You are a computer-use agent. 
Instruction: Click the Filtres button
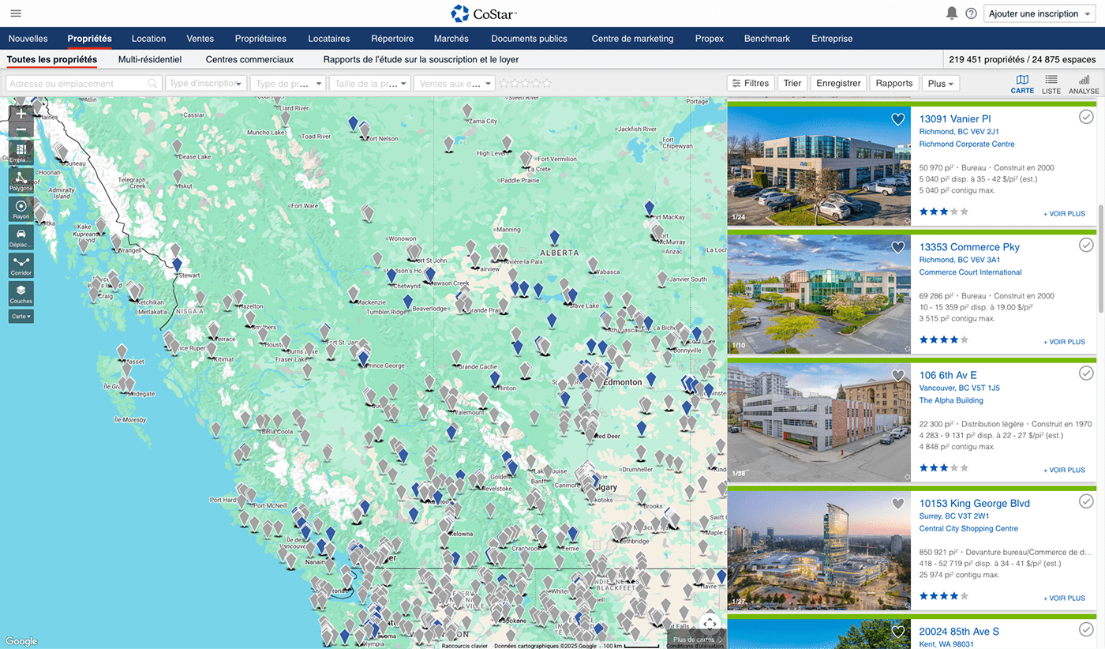click(x=750, y=84)
